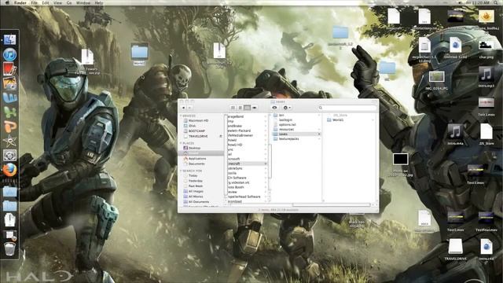The height and width of the screenshot is (283, 503).
Task: Open the View menu
Action: (x=57, y=2)
